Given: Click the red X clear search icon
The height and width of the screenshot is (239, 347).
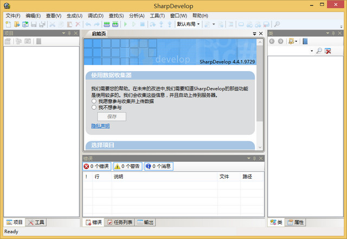Looking at the screenshot, I should coord(327,51).
